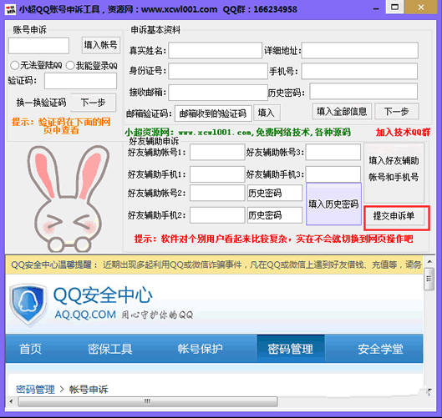Focus the 手机号 input field
The width and height of the screenshot is (442, 418).
(359, 71)
